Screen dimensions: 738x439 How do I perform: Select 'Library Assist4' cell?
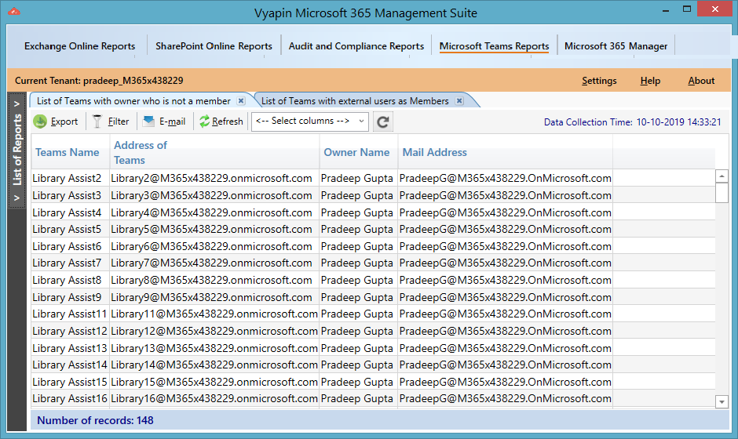point(70,212)
